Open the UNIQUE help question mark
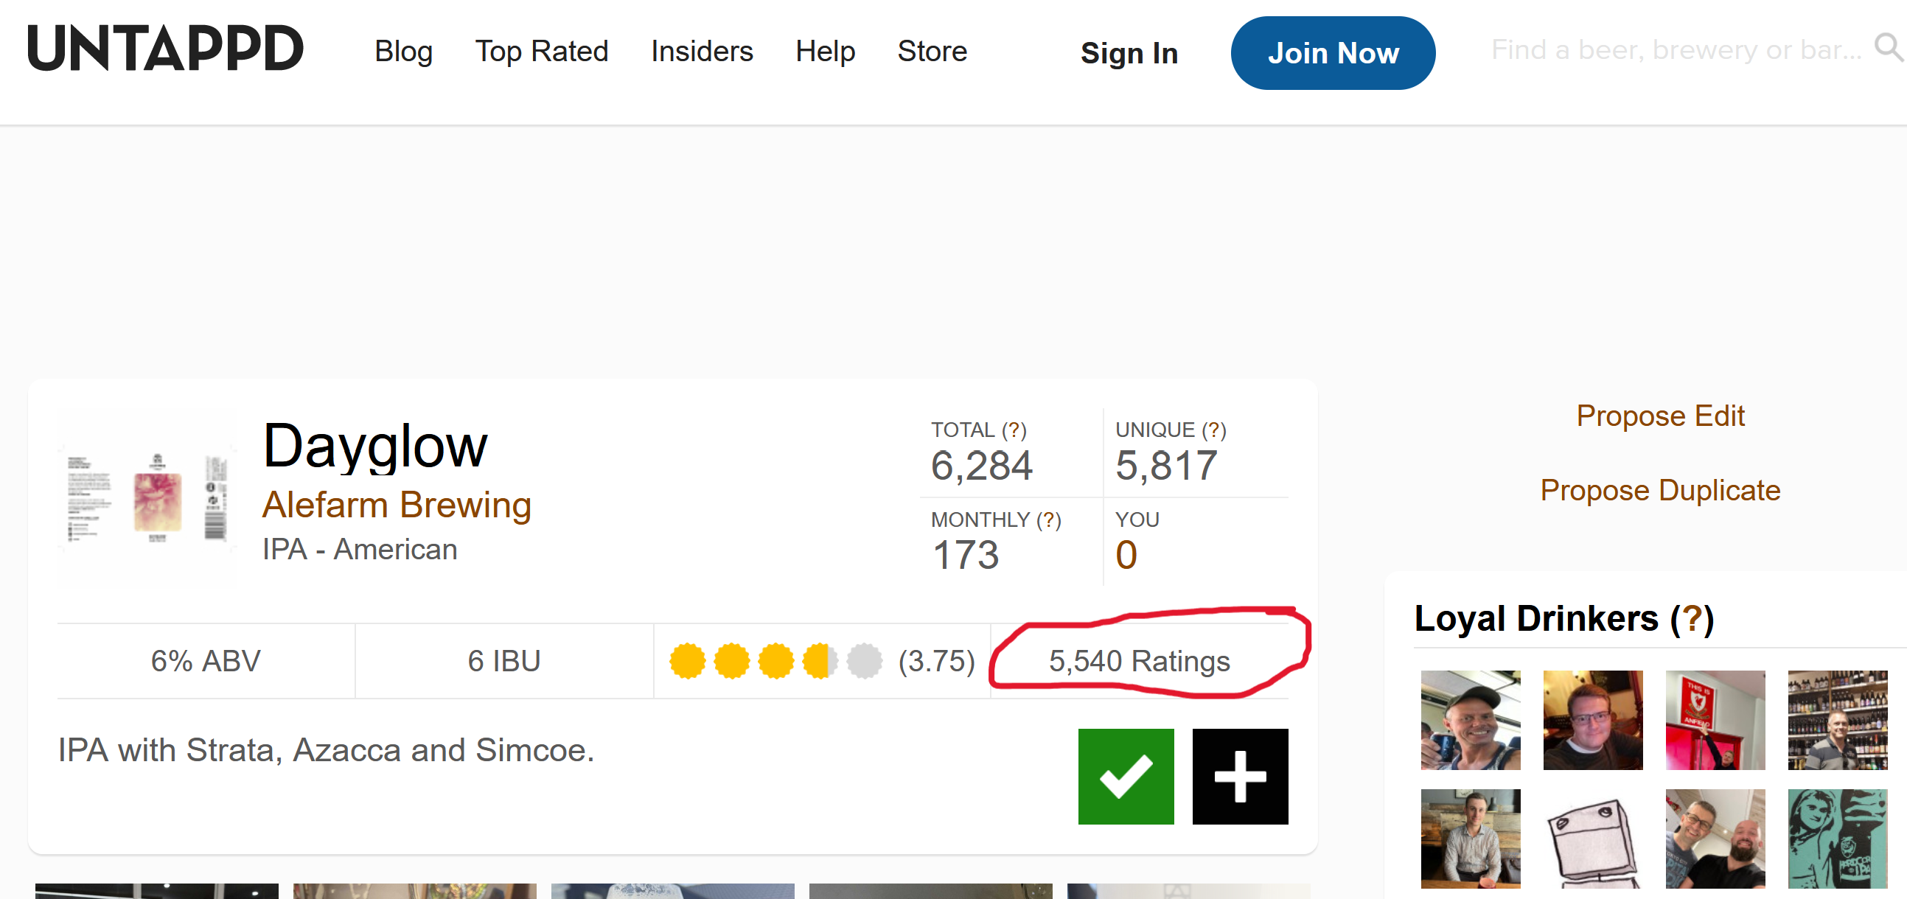Screen dimensions: 1907x899 1213,430
